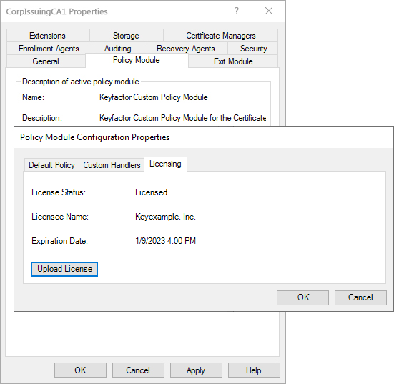Click Cancel in CorpIssuingCA1 Properties window
Screen dimensions: 394x384
click(138, 370)
